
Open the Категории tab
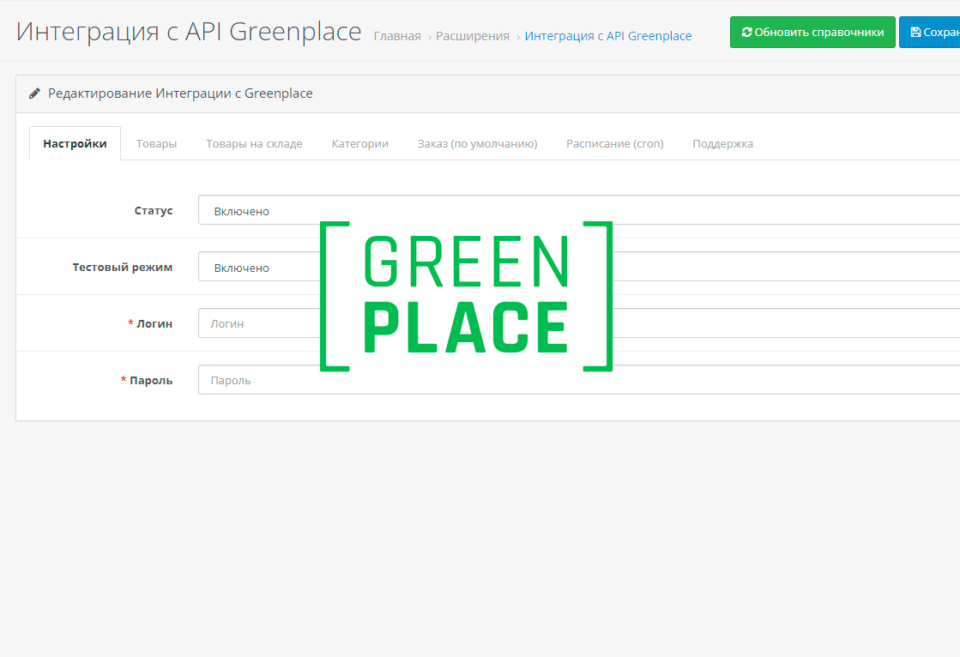click(x=360, y=143)
